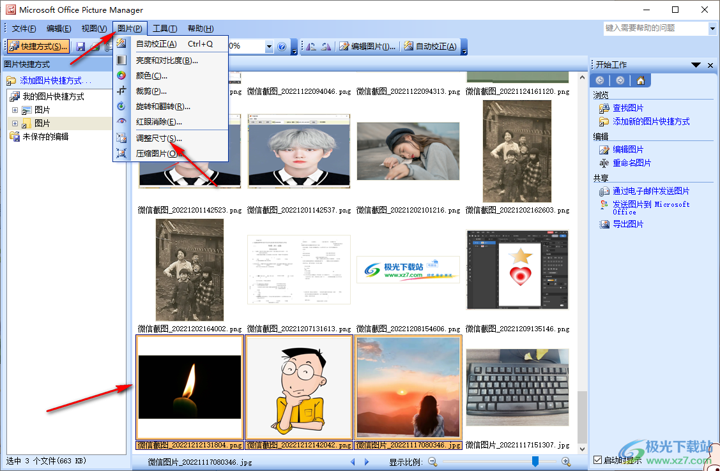The width and height of the screenshot is (720, 471).
Task: Click the 通过电子邮件发送图片 link
Action: [x=651, y=191]
